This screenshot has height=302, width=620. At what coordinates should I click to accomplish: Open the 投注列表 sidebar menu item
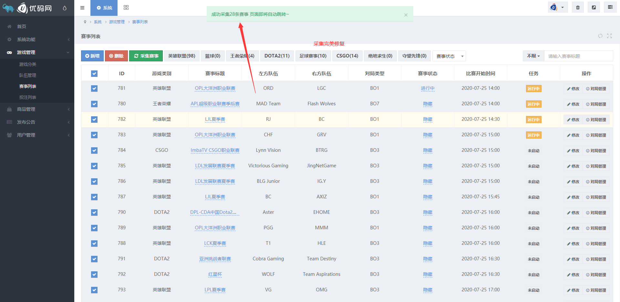point(28,97)
